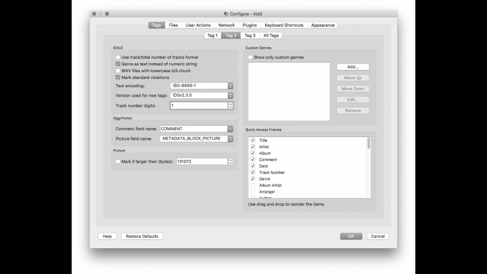Image resolution: width=487 pixels, height=274 pixels.
Task: Click the picture size bytes stepper arrows
Action: (x=231, y=162)
